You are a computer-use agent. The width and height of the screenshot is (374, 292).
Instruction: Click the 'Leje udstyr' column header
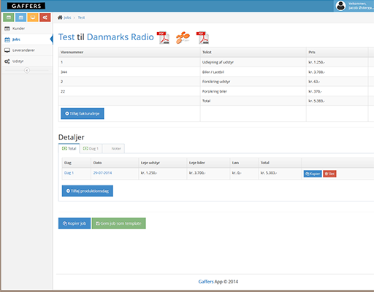click(x=163, y=163)
